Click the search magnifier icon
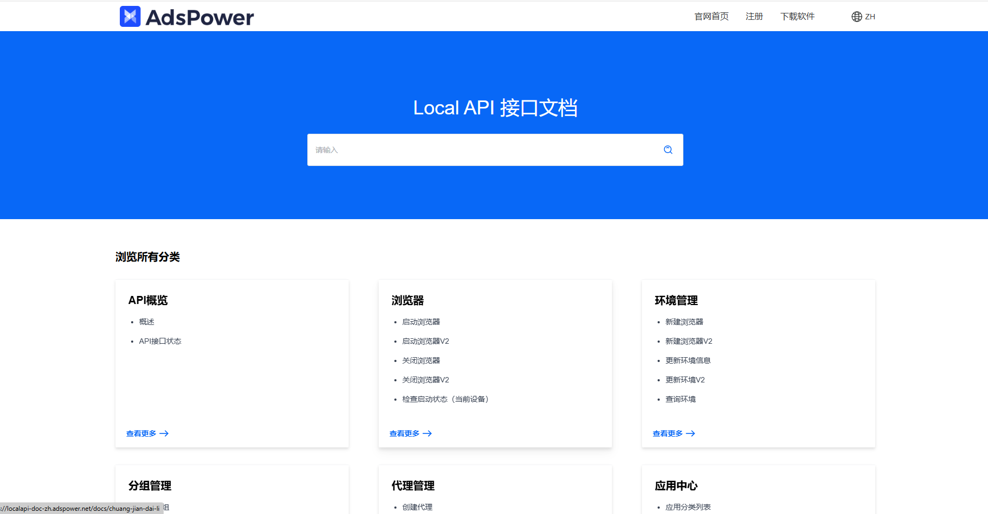This screenshot has width=988, height=514. pyautogui.click(x=668, y=150)
